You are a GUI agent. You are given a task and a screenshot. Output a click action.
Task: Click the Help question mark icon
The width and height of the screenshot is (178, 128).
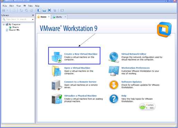[x=114, y=99]
